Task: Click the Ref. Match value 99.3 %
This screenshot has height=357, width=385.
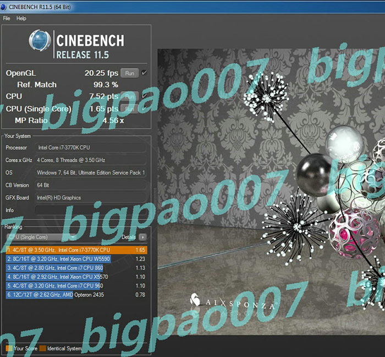Action: click(106, 85)
